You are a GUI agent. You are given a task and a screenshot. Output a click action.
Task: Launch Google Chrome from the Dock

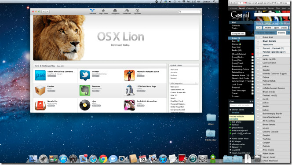(103, 159)
